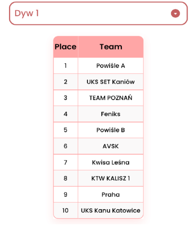This screenshot has height=228, width=195.
Task: Click place number 1 cell
Action: point(65,66)
